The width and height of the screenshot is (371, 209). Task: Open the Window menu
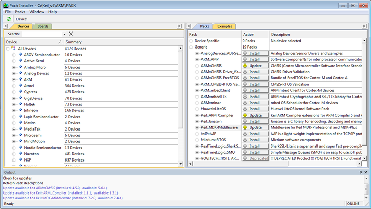(x=37, y=12)
